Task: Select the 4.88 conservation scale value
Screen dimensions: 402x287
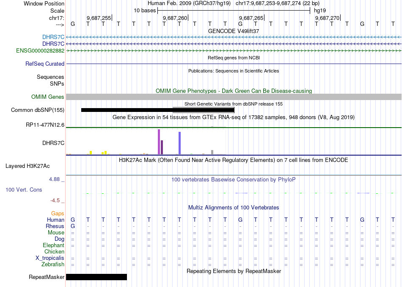Action: pyautogui.click(x=54, y=179)
